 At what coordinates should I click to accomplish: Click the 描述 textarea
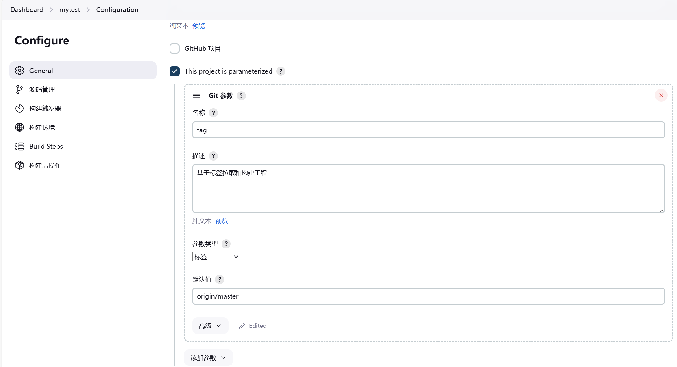click(x=428, y=189)
